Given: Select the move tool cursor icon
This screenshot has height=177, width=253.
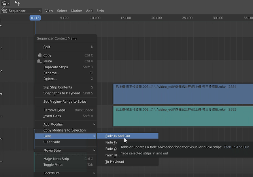Looking at the screenshot, I should pos(17,3).
